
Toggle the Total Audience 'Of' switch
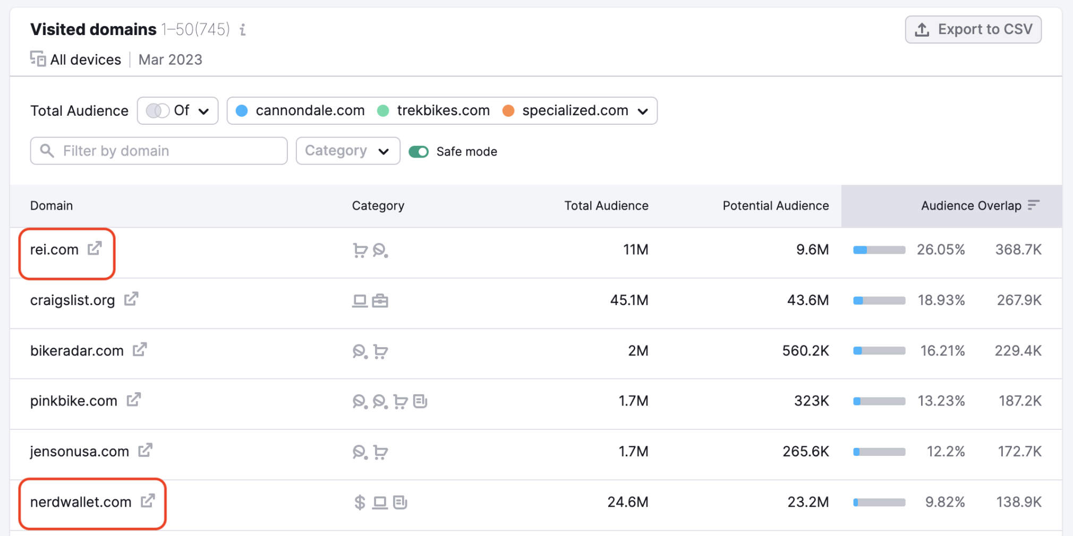pos(158,110)
